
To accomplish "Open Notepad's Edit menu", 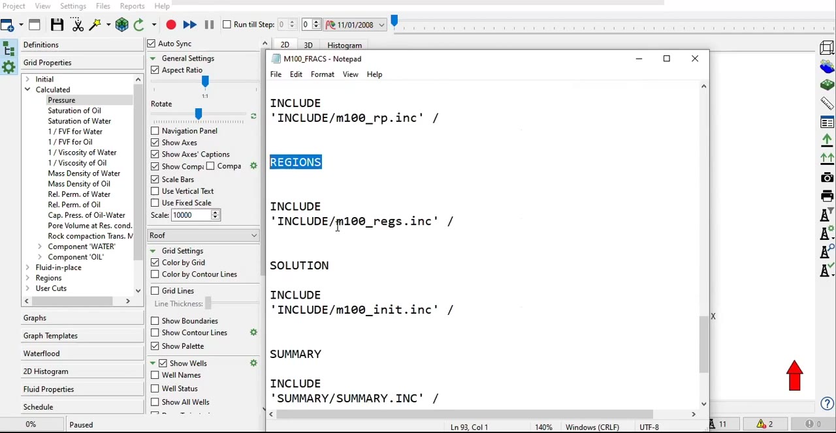I will (x=296, y=74).
